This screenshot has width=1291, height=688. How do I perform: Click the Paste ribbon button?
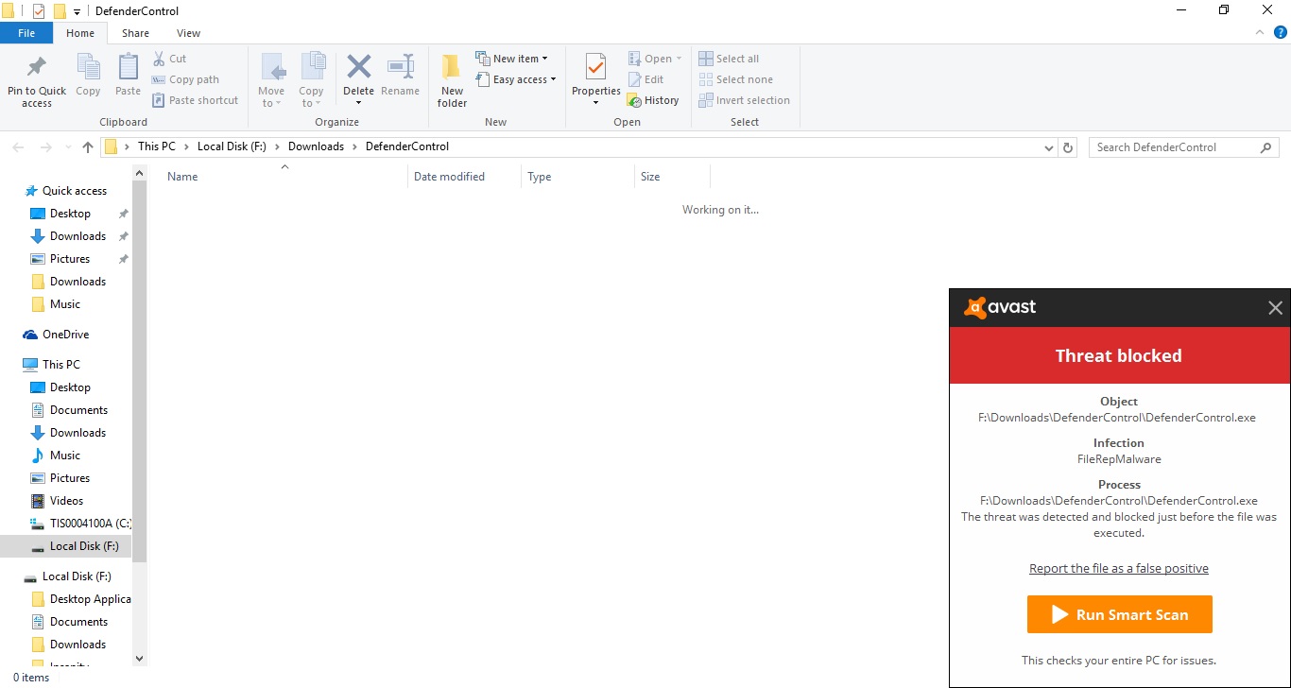click(128, 76)
